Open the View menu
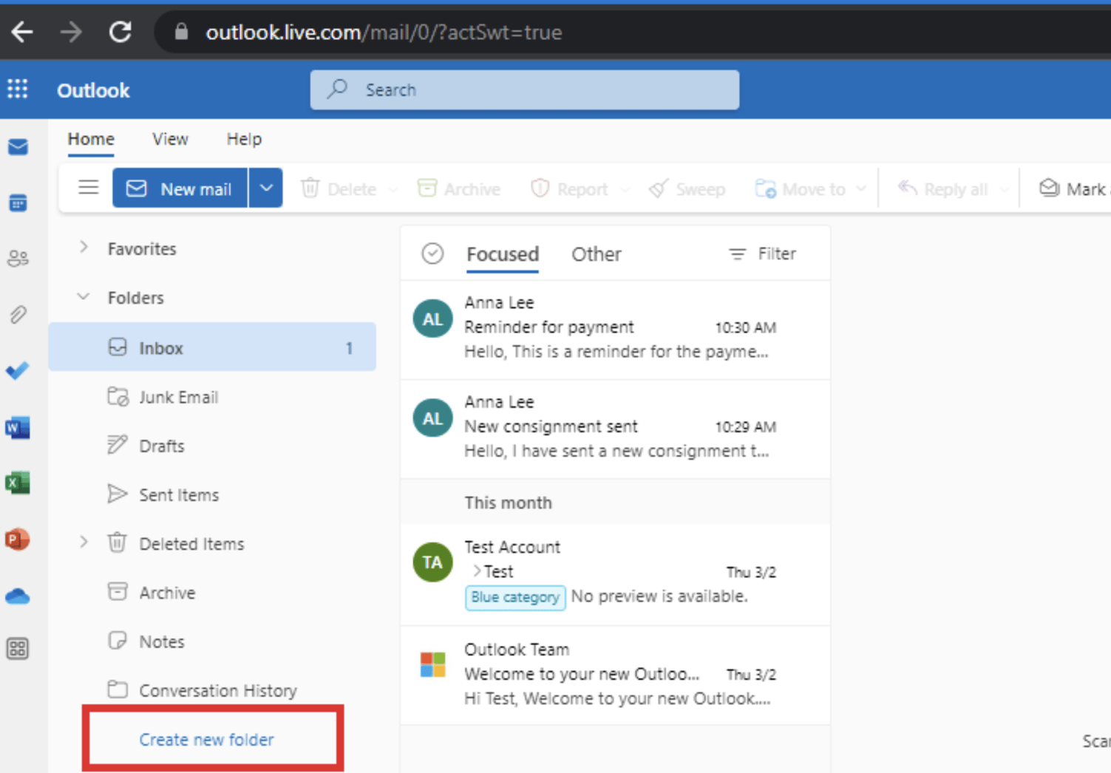The image size is (1111, 773). click(169, 139)
